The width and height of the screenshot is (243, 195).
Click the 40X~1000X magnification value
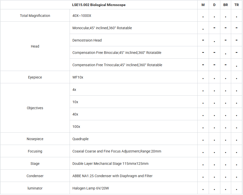pyautogui.click(x=82, y=16)
